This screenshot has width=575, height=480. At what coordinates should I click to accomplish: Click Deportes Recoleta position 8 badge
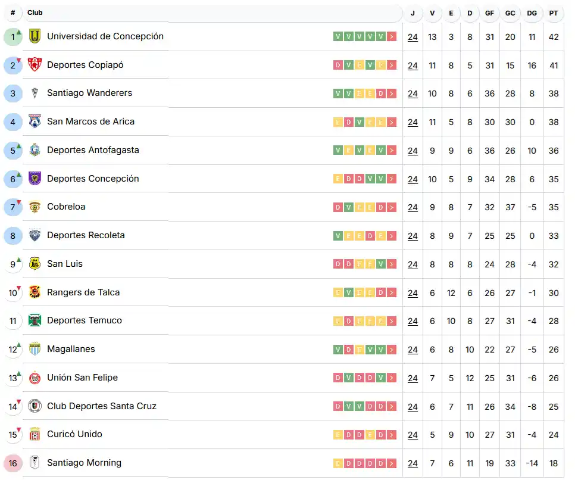(13, 236)
